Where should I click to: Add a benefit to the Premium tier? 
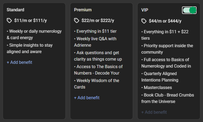click(87, 98)
